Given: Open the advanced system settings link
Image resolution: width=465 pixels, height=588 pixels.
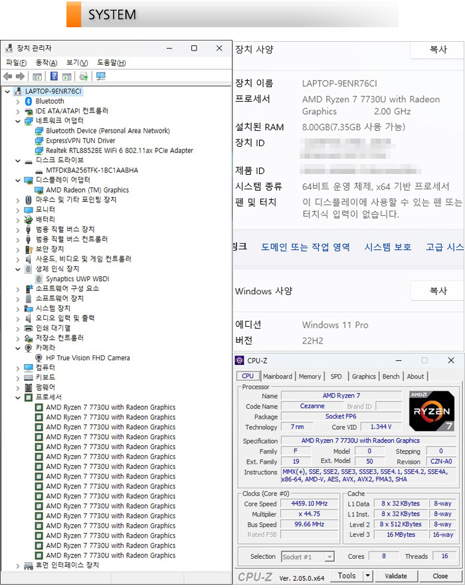Looking at the screenshot, I should point(445,246).
